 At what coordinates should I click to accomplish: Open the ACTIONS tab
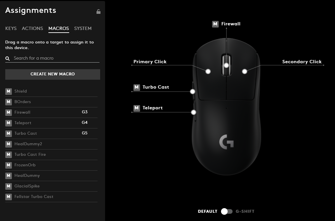(x=33, y=28)
